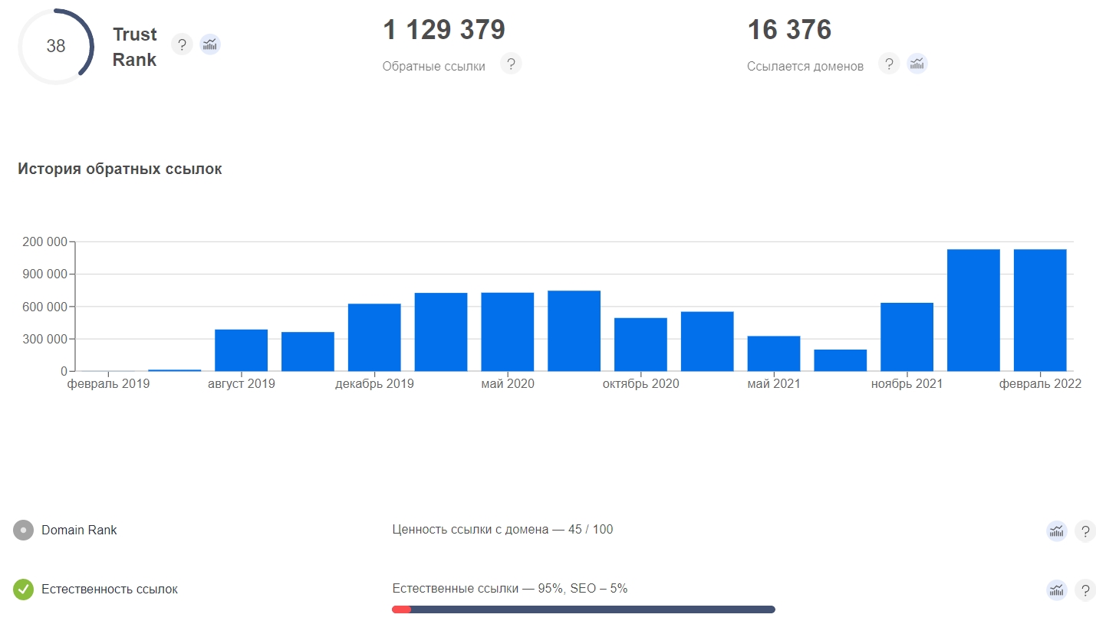Open the chart icon beside Ссылается доменов
This screenshot has height=634, width=1096.
tap(917, 64)
